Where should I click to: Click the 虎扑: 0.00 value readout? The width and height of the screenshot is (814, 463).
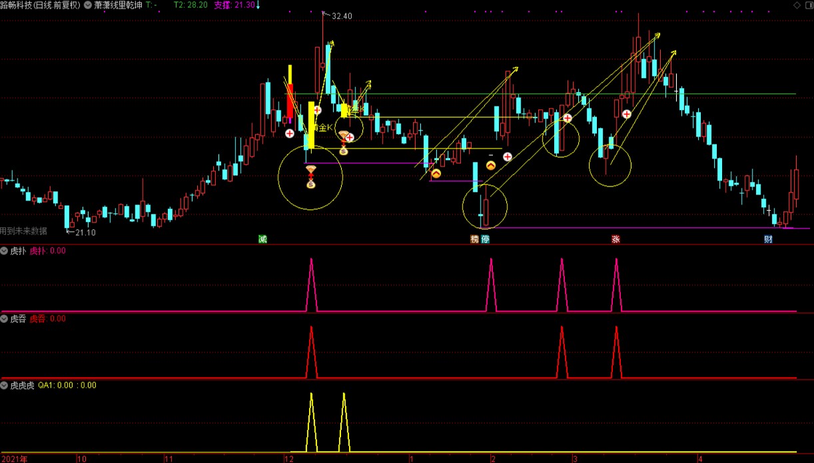[48, 251]
